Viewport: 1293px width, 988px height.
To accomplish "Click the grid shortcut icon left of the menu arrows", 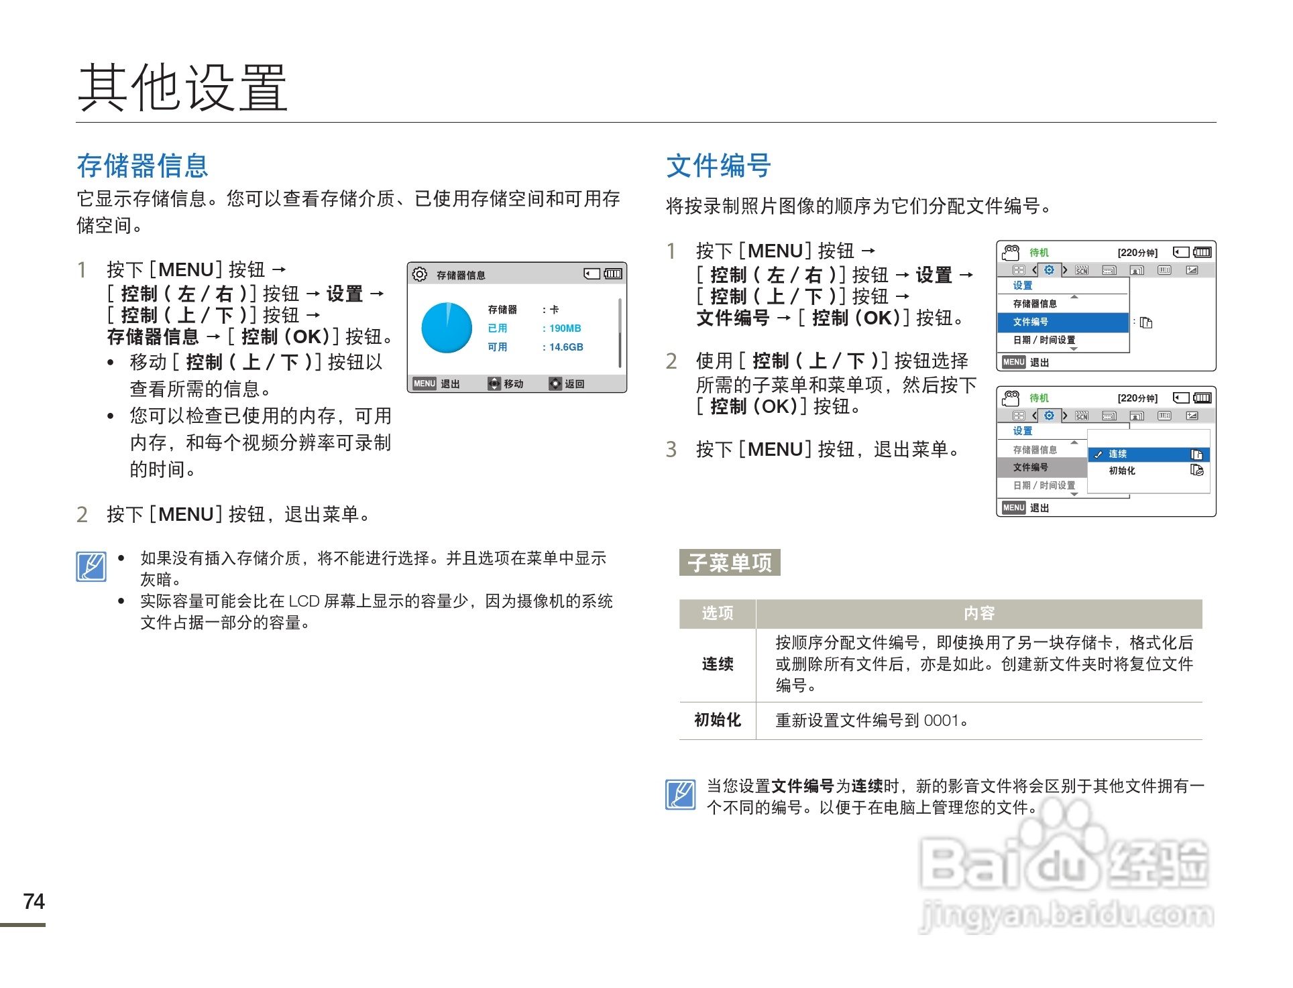I will 1020,269.
